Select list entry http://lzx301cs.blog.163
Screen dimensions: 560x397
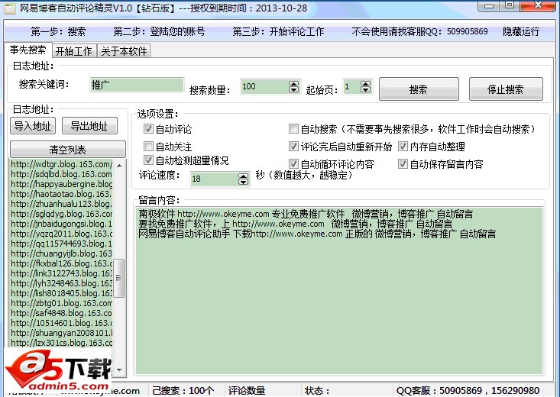pyautogui.click(x=61, y=343)
